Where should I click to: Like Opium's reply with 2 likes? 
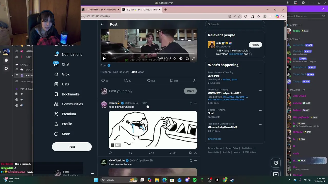(151, 153)
